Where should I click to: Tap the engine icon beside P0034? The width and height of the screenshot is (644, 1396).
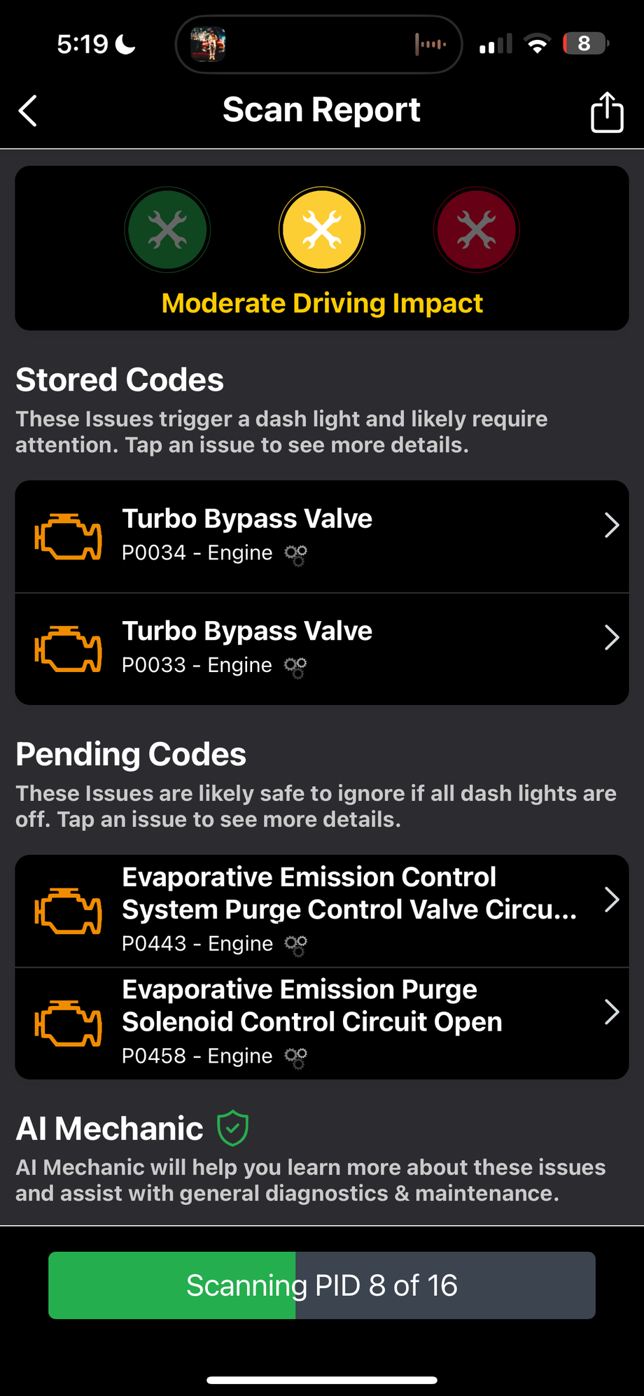[x=69, y=536]
